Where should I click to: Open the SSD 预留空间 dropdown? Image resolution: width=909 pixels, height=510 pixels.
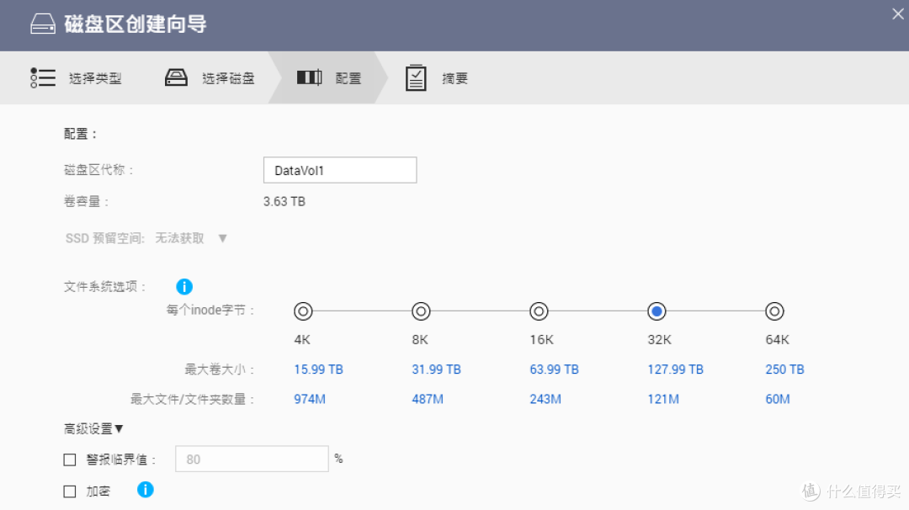tap(222, 238)
